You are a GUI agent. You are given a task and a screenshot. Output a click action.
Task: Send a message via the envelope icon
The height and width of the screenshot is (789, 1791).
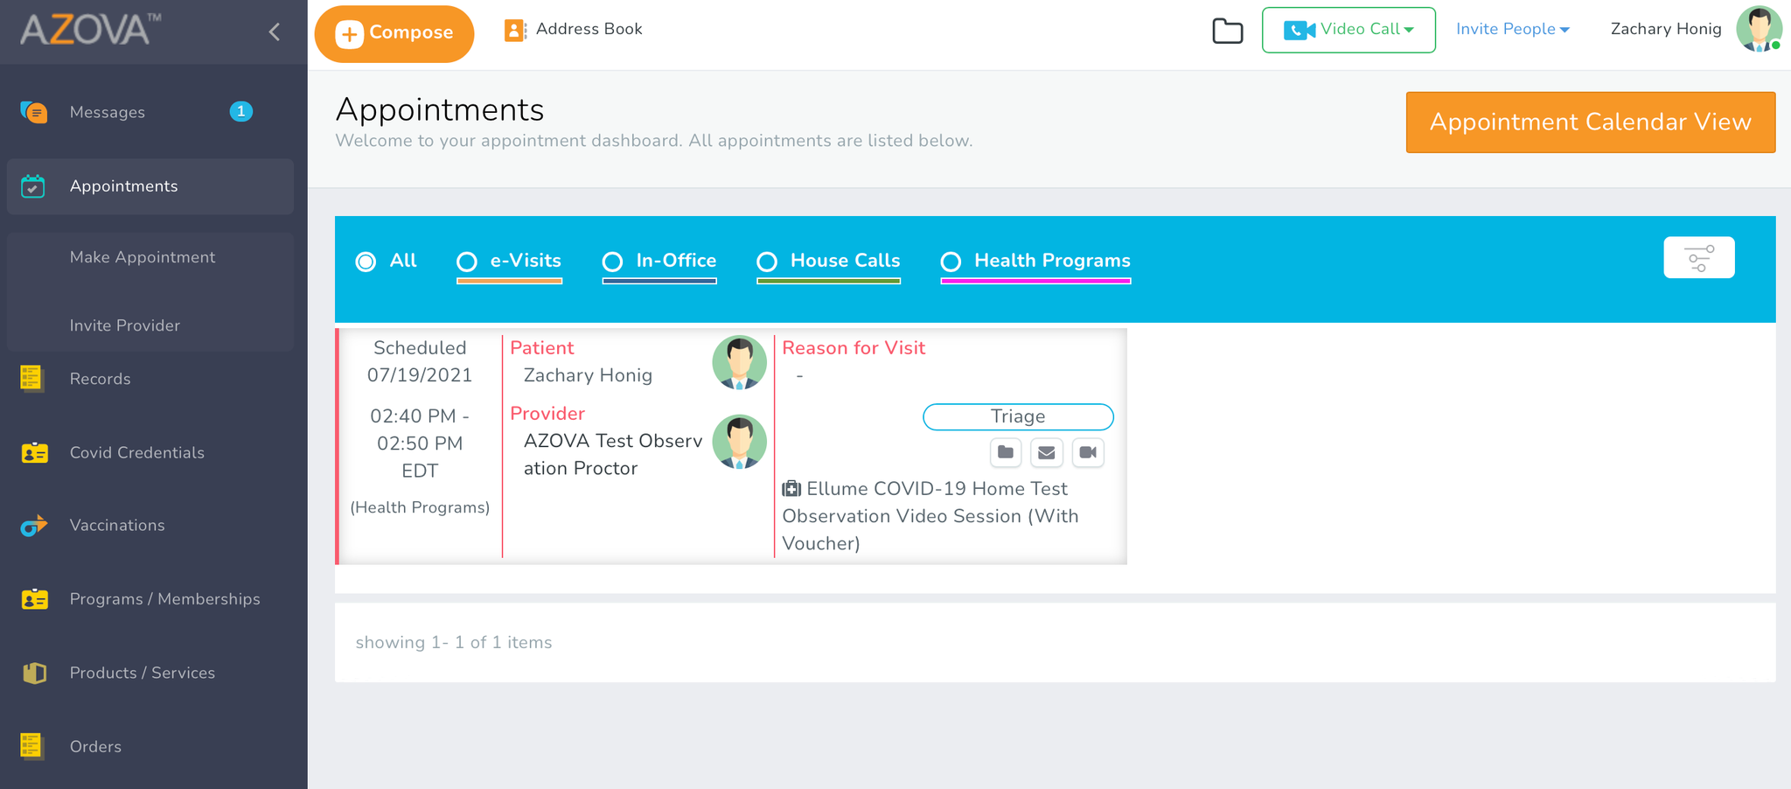[x=1046, y=452]
